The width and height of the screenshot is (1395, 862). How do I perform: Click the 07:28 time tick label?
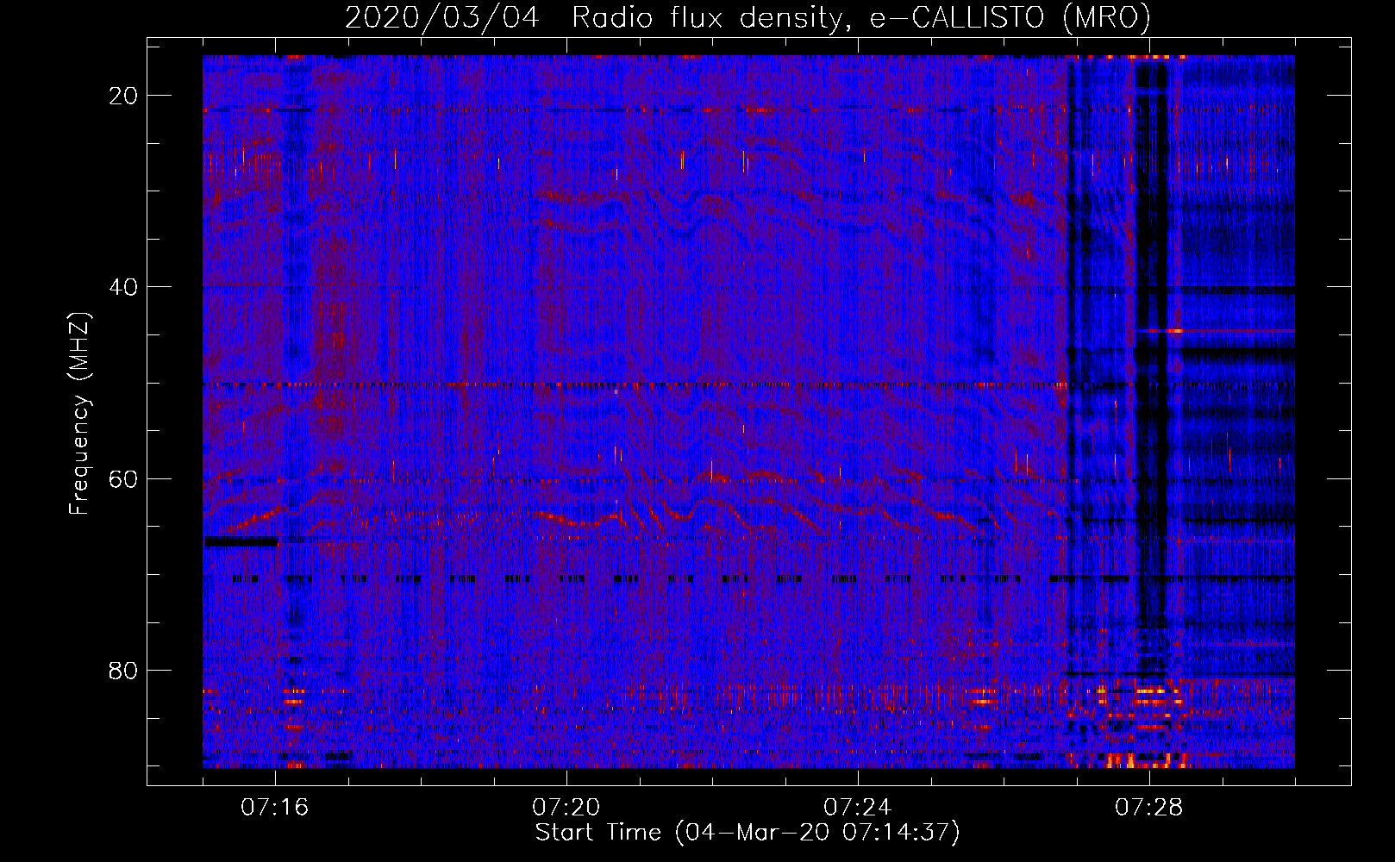pyautogui.click(x=1149, y=808)
